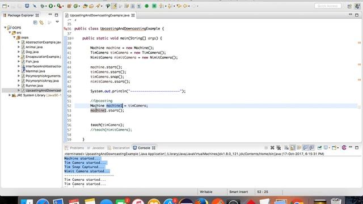Open dropdown arrow beside the Run icon

click(x=54, y=6)
